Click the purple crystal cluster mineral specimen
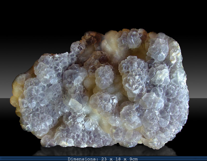This screenshot has height=161, width=207. pyautogui.click(x=100, y=89)
